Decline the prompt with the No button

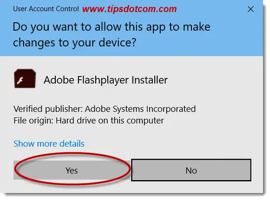191,170
